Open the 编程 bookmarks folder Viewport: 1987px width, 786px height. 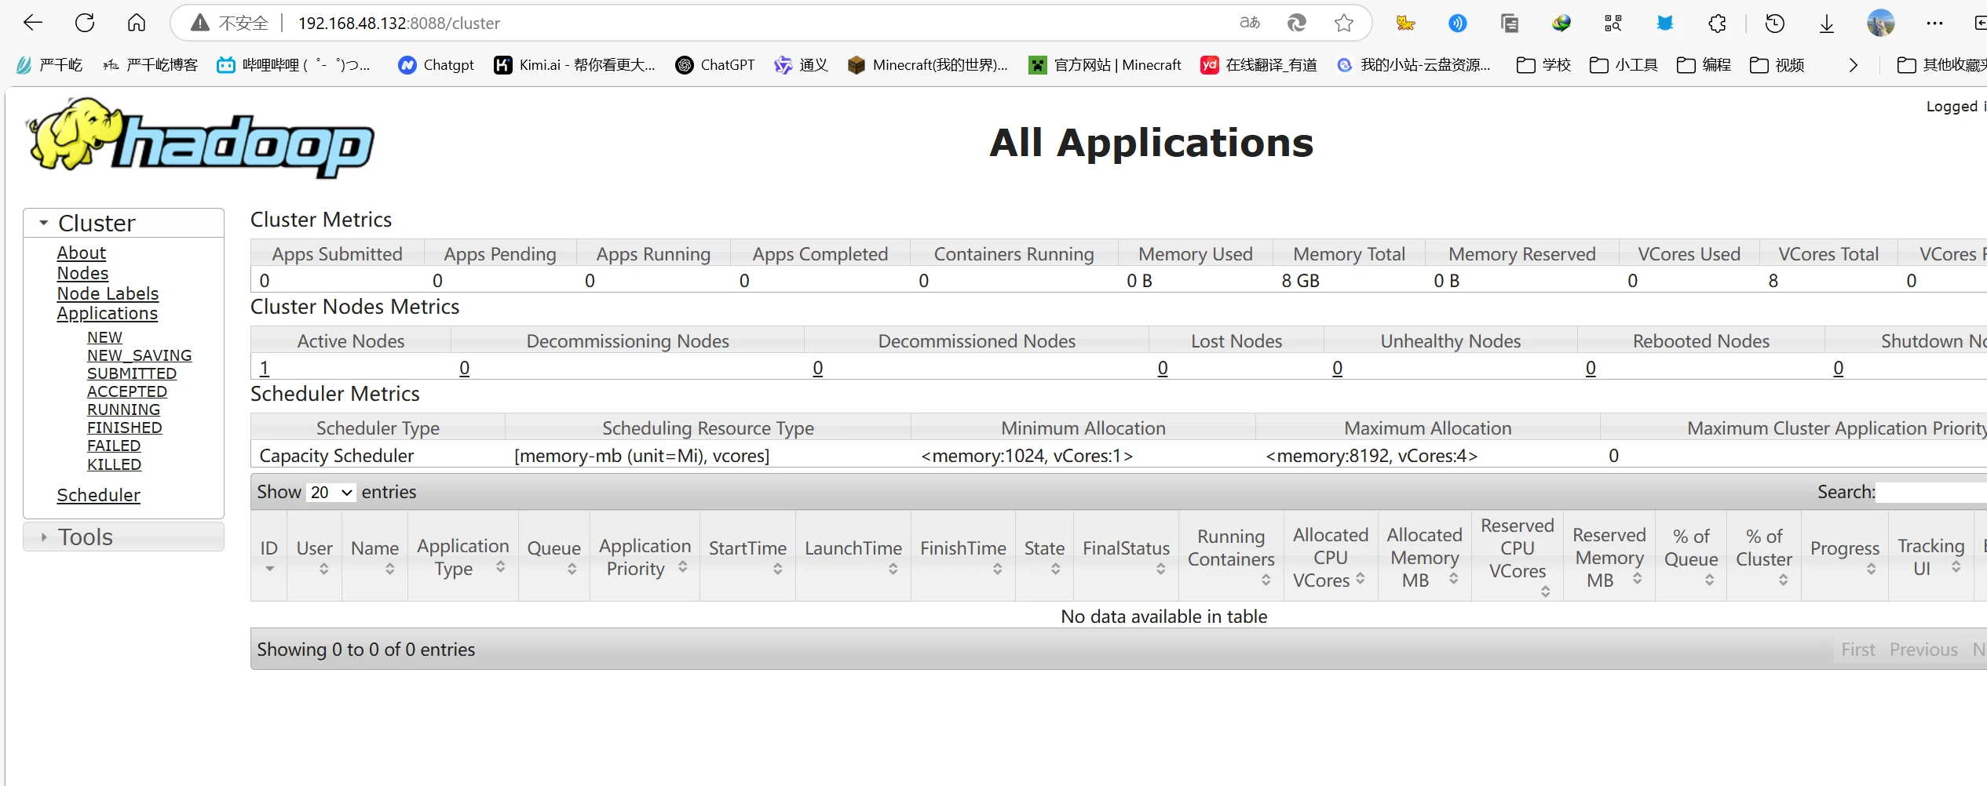tap(1704, 65)
